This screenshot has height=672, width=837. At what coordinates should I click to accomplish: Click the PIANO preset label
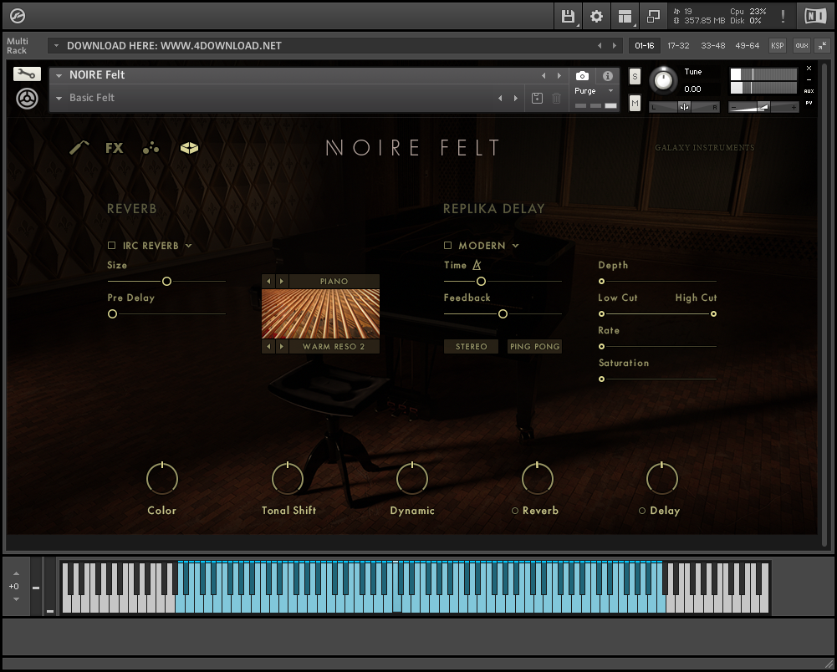(334, 282)
